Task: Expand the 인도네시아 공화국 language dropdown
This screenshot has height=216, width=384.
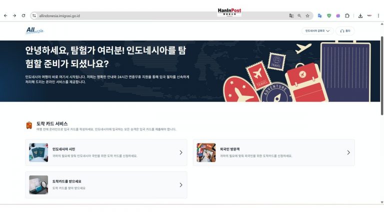Action: point(317,31)
